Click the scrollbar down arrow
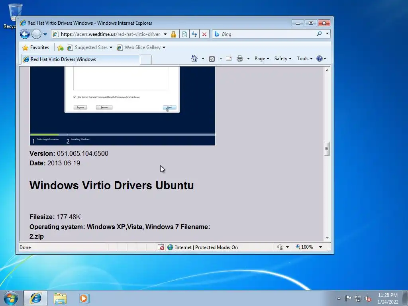 (327, 238)
